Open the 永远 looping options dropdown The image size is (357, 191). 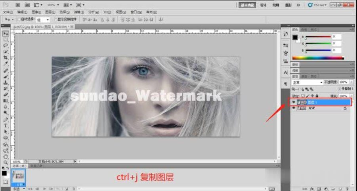[x=19, y=189]
